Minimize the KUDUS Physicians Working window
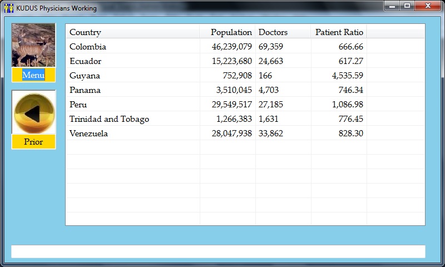 click(x=393, y=6)
